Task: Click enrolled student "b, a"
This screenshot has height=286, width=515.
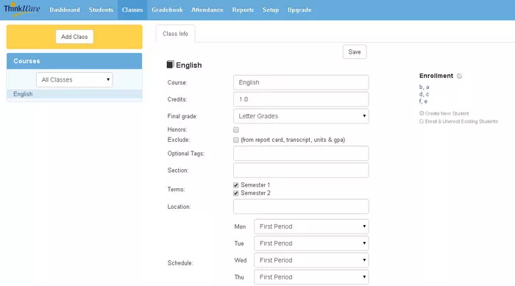Action: pyautogui.click(x=424, y=87)
